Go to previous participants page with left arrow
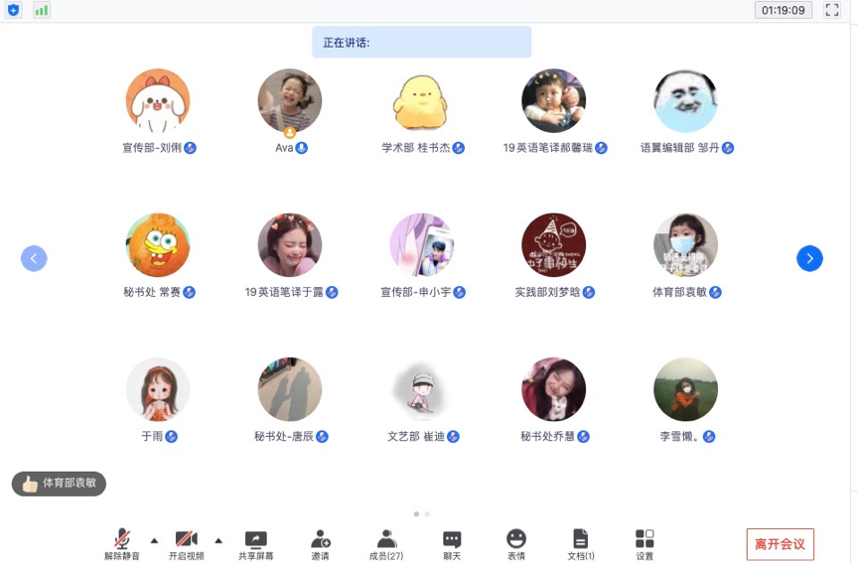The width and height of the screenshot is (858, 564). point(34,258)
